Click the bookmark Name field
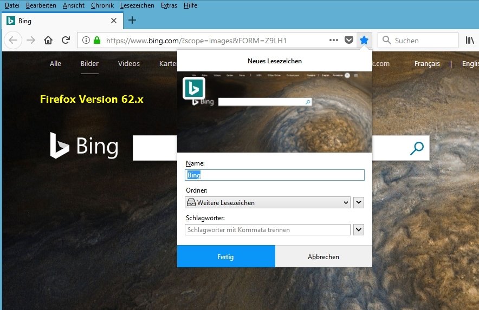Image resolution: width=479 pixels, height=310 pixels. 275,175
